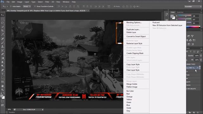Click the shape layer filter icon

tap(194, 52)
